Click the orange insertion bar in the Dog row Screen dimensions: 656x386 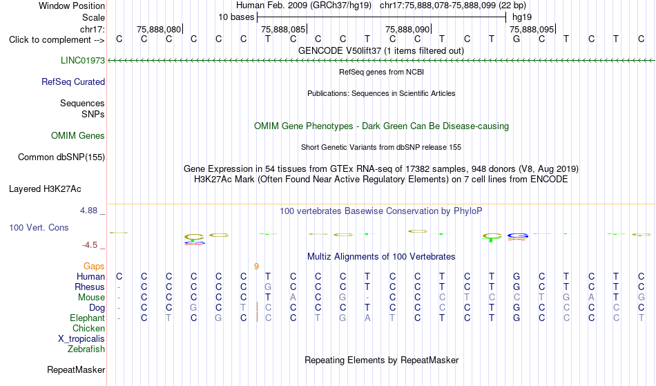coord(257,307)
